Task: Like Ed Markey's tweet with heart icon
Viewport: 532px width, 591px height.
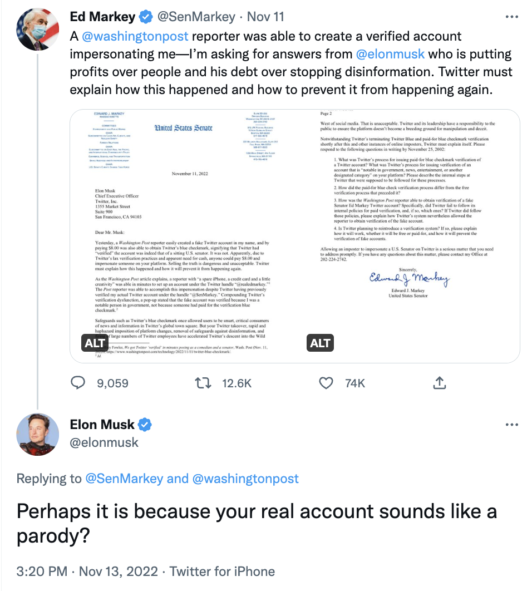Action: pos(326,383)
